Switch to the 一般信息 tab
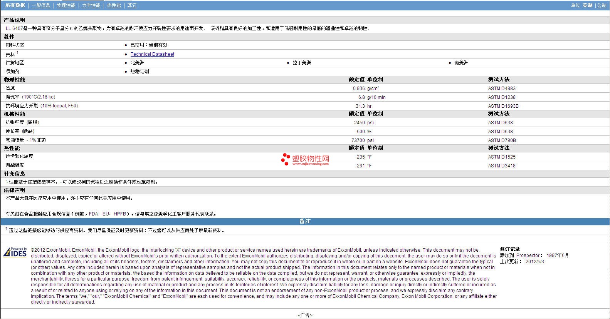The width and height of the screenshot is (610, 319). pos(41,5)
